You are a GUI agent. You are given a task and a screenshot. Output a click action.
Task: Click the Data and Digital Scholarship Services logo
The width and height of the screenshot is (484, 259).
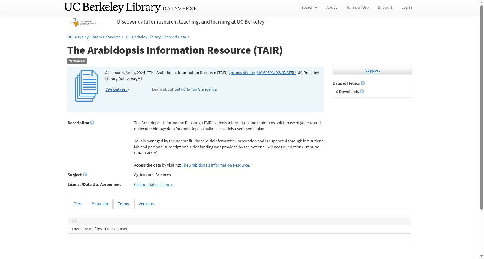pyautogui.click(x=83, y=22)
